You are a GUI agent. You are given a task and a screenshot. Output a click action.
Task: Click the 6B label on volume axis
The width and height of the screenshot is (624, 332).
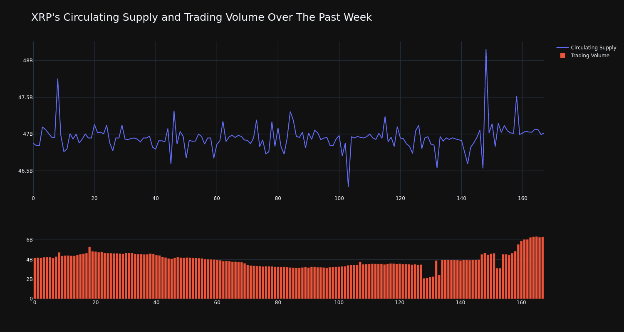(x=29, y=240)
